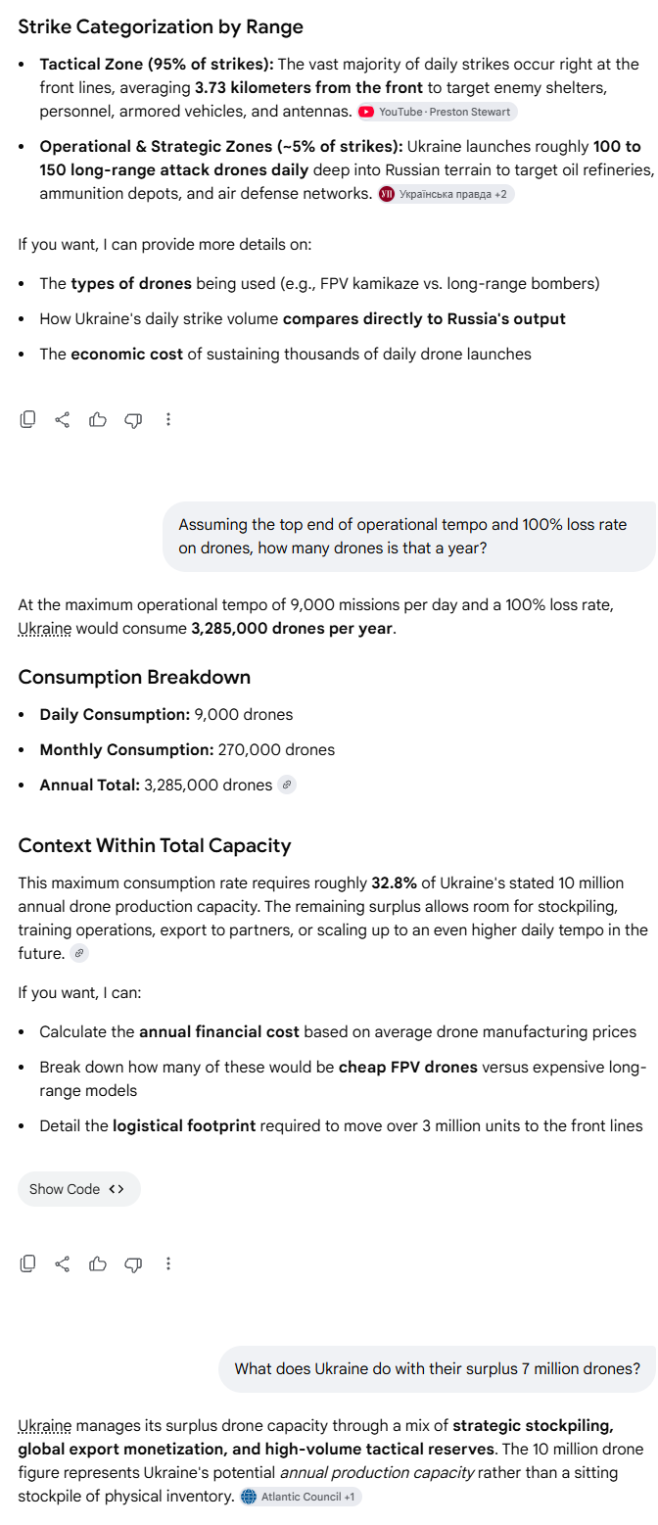The width and height of the screenshot is (658, 1525).
Task: Click link icon beside Annual Total 3,285,000 drones
Action: [x=287, y=785]
